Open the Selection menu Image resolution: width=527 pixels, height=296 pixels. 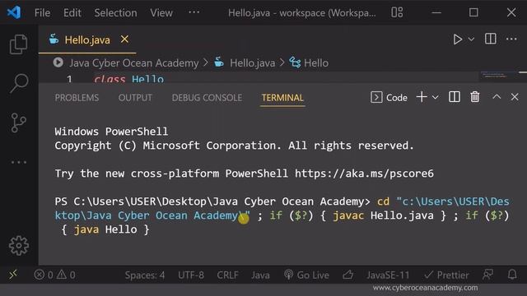point(115,13)
